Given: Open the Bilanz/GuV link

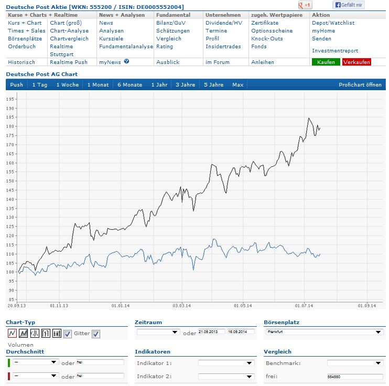Looking at the screenshot, I should point(171,23).
